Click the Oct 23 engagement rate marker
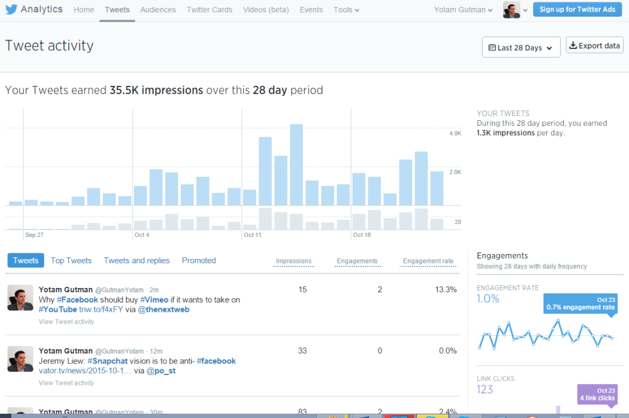 (579, 303)
